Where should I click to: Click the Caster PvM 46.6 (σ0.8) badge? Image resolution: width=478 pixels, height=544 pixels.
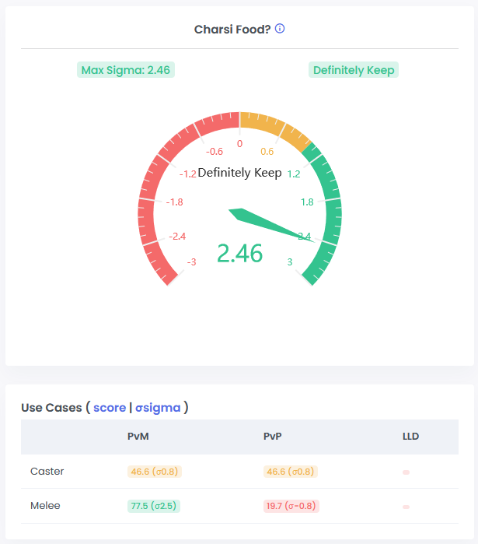click(x=155, y=472)
